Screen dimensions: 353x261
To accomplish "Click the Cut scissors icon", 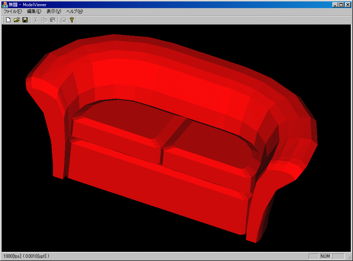I will coord(36,20).
